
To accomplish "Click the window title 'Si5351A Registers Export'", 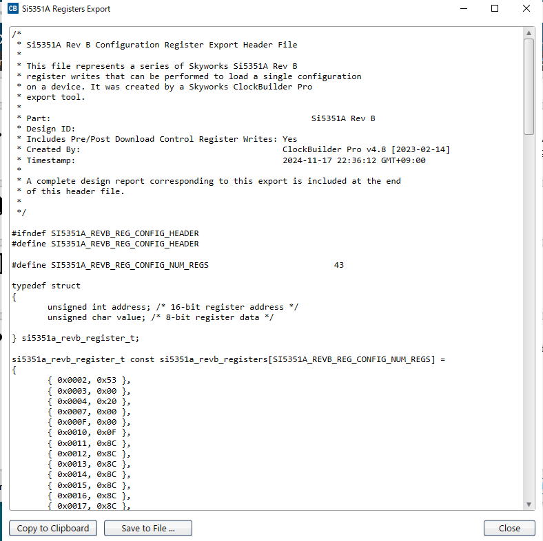I will [66, 9].
